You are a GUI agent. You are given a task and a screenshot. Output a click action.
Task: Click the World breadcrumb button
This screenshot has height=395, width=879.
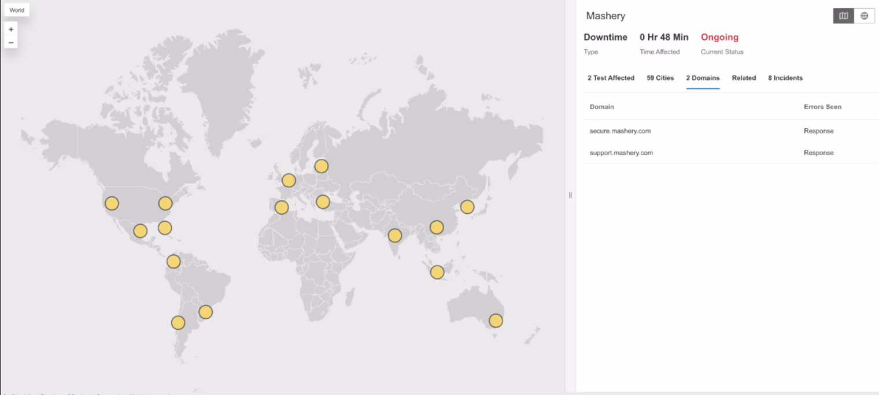pyautogui.click(x=17, y=10)
